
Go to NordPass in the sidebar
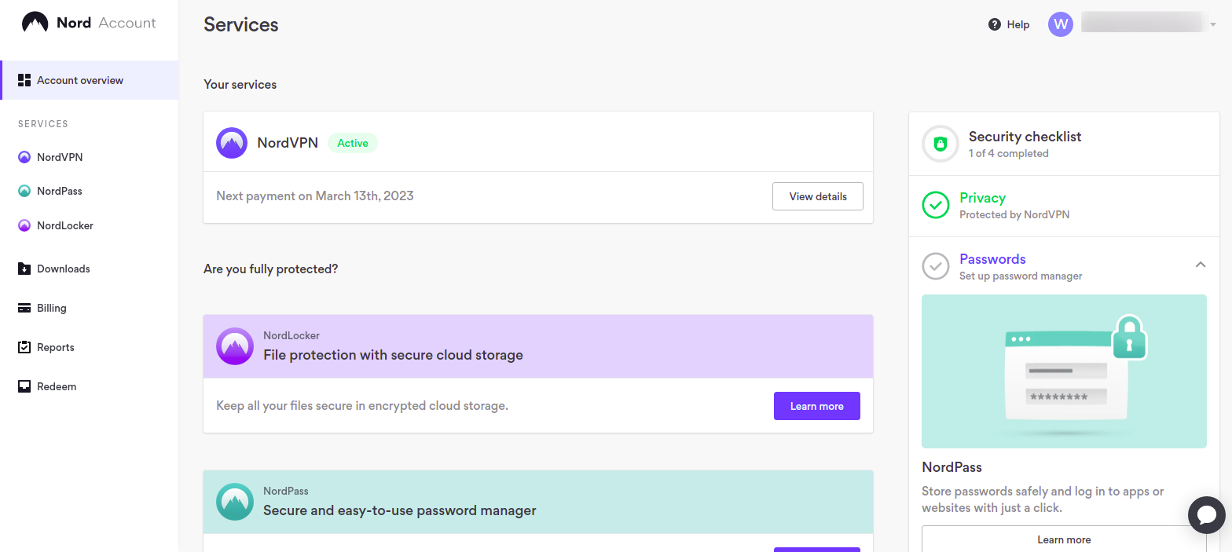[x=60, y=191]
